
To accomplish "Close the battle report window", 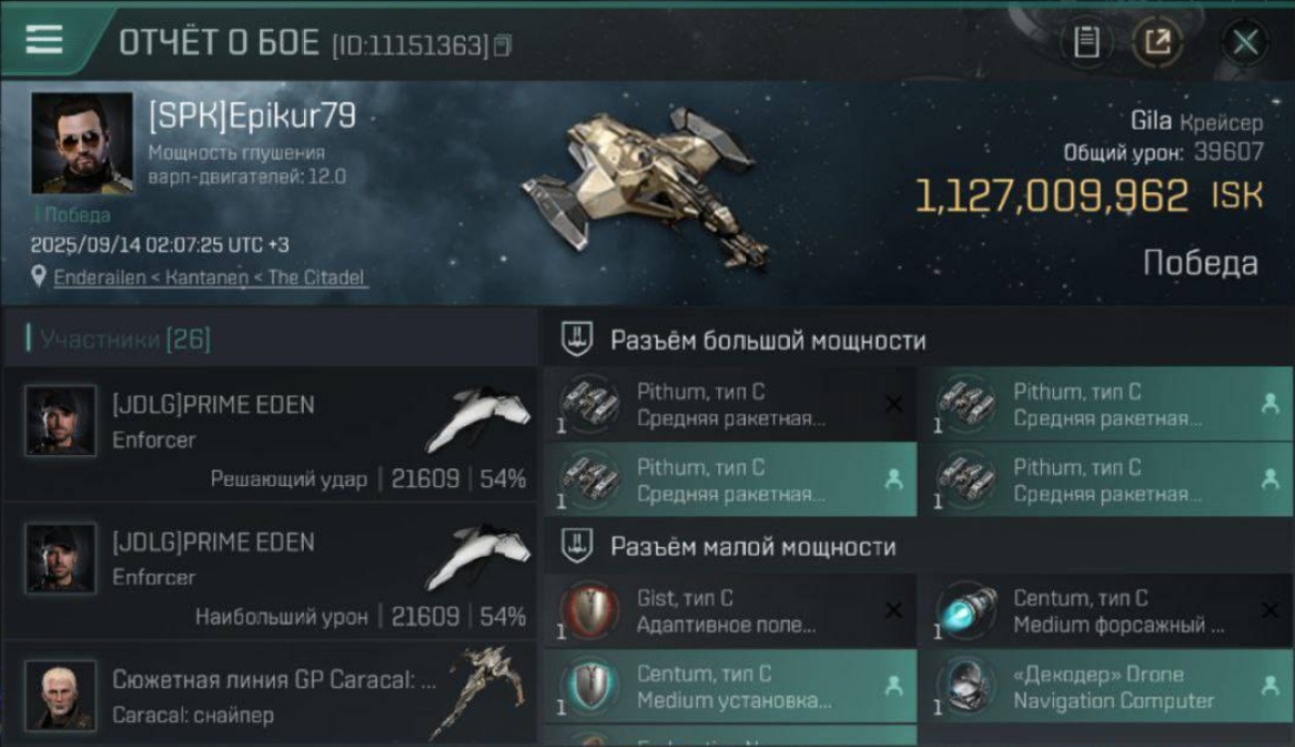I will [x=1245, y=43].
